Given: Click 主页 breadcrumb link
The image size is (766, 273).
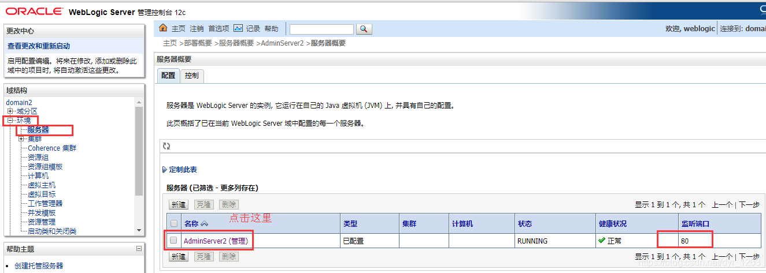Looking at the screenshot, I should [x=170, y=43].
